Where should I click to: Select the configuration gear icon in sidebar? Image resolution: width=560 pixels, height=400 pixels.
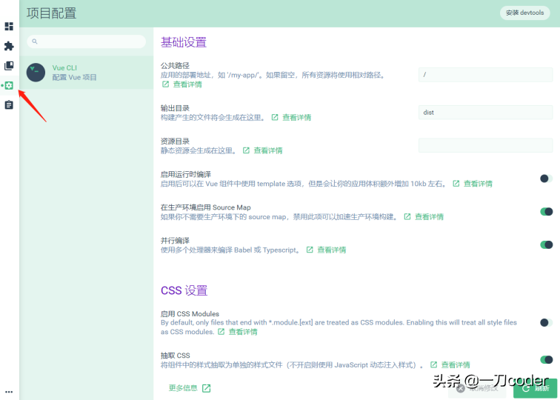tap(9, 85)
